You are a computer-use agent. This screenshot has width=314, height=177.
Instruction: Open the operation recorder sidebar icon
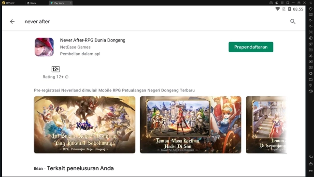[x=311, y=38]
